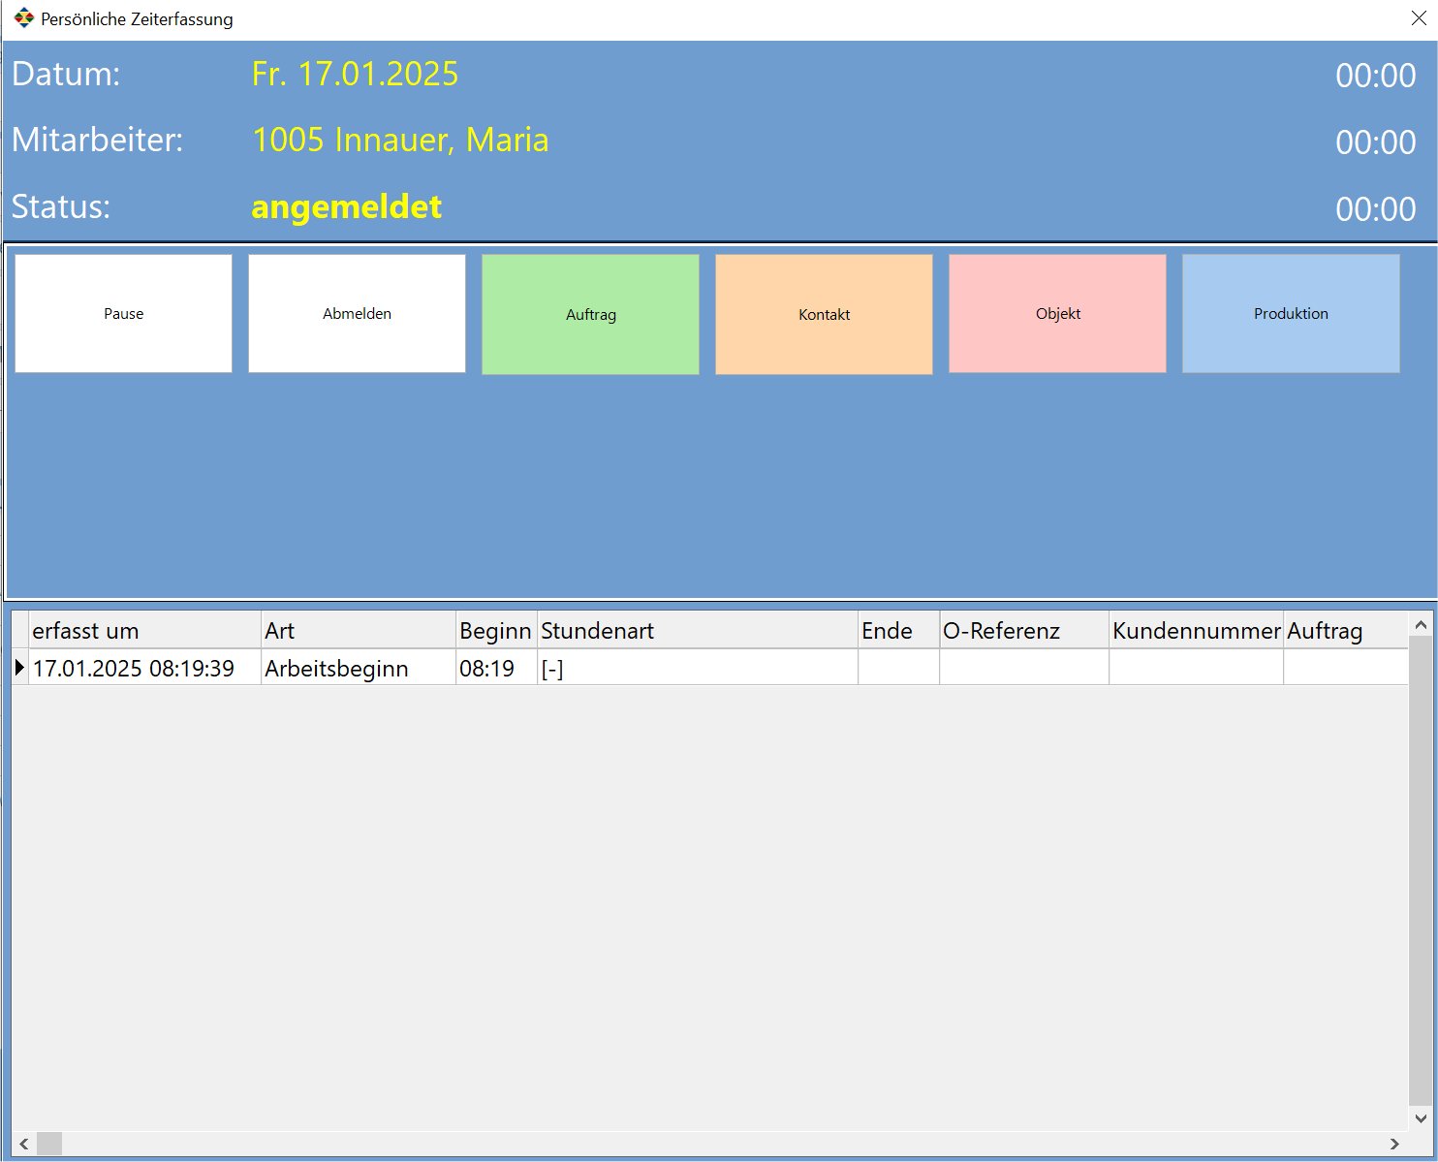Sort by the 'erfasst um' column header
Image resolution: width=1438 pixels, height=1162 pixels.
tap(144, 631)
